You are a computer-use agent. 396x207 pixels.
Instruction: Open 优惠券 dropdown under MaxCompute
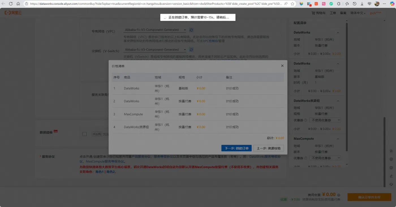click(x=325, y=158)
